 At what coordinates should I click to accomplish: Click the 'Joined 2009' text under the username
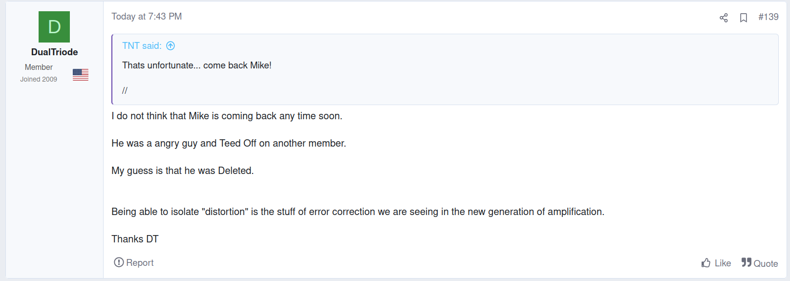click(x=39, y=79)
